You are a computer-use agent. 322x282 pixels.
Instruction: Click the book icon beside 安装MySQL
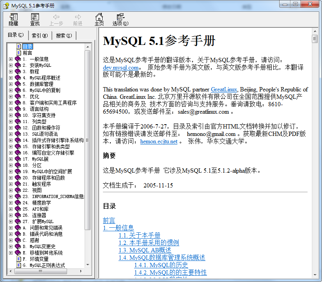(x=18, y=65)
